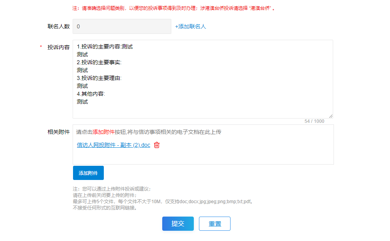The height and width of the screenshot is (241, 390).
Task: Focus the 联名人数 number field
Action: (122, 26)
